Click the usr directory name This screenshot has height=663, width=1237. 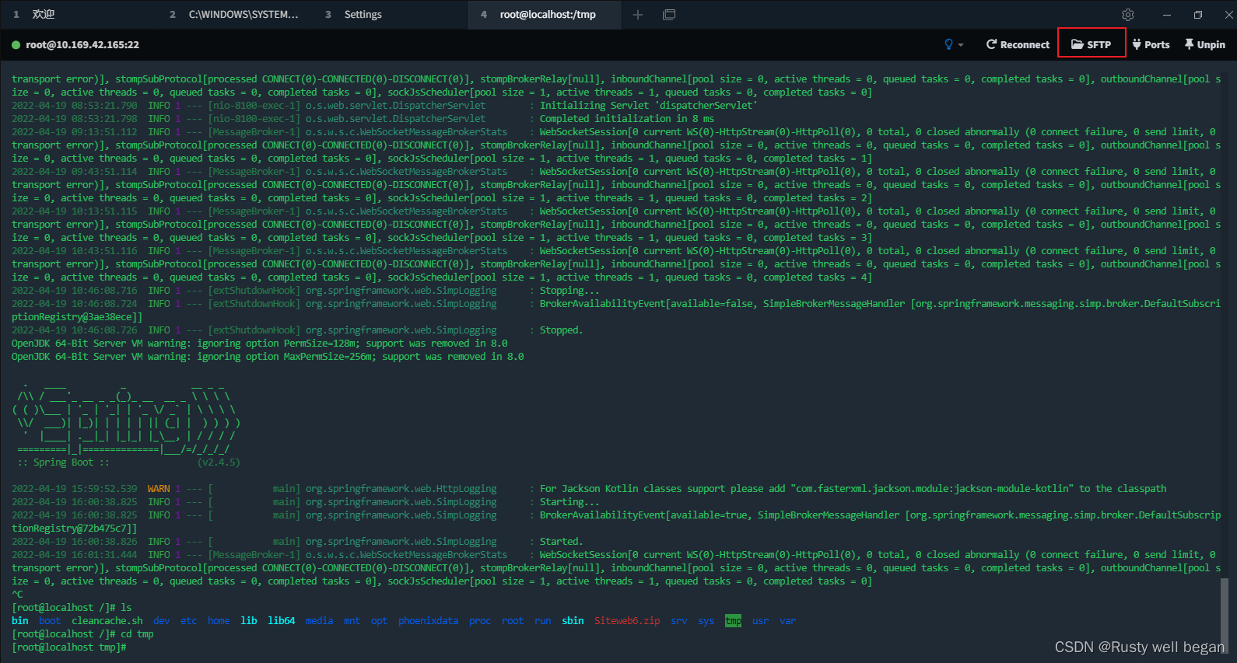pyautogui.click(x=760, y=621)
